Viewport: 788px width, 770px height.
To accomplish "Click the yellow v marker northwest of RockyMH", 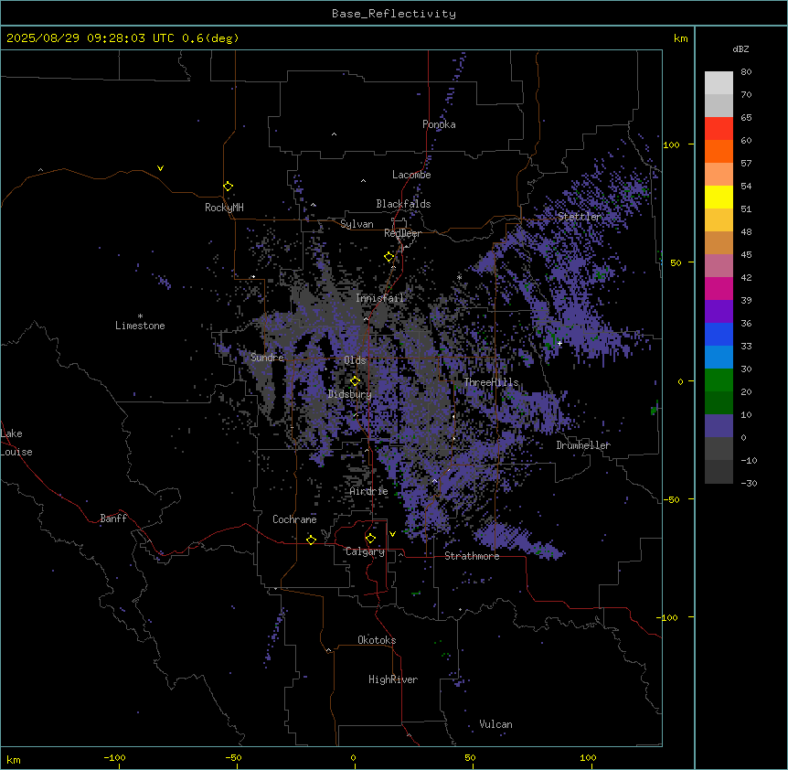I will click(x=160, y=168).
